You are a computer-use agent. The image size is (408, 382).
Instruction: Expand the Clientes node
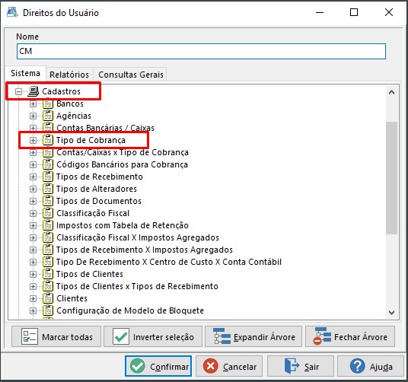tap(33, 298)
